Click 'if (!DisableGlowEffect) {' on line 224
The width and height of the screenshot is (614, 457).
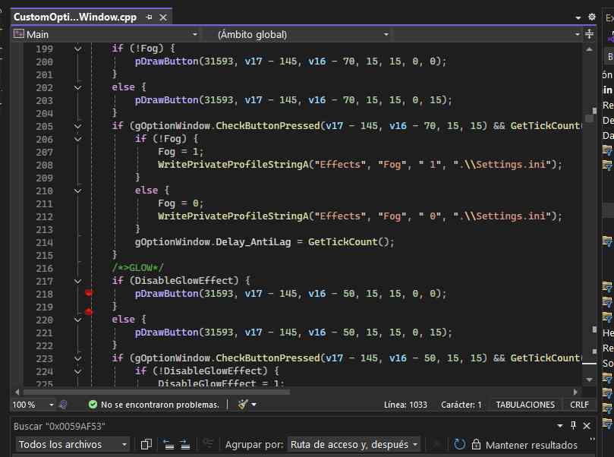[206, 371]
